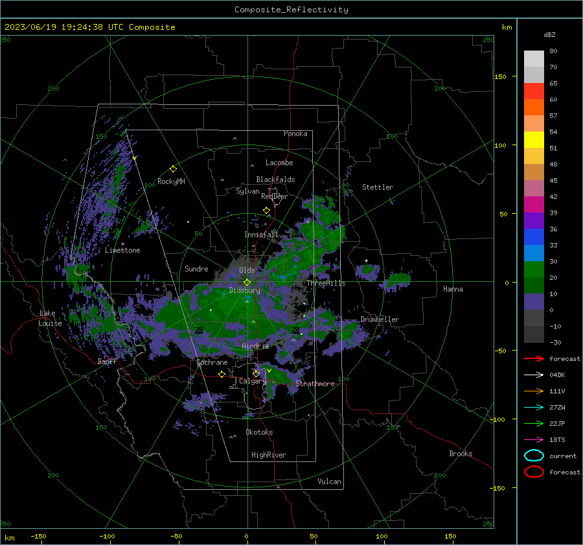Click the Calgary city label
Image resolution: width=583 pixels, height=545 pixels.
[253, 381]
